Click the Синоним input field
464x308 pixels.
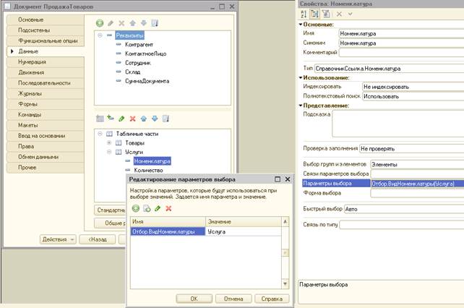(x=401, y=43)
